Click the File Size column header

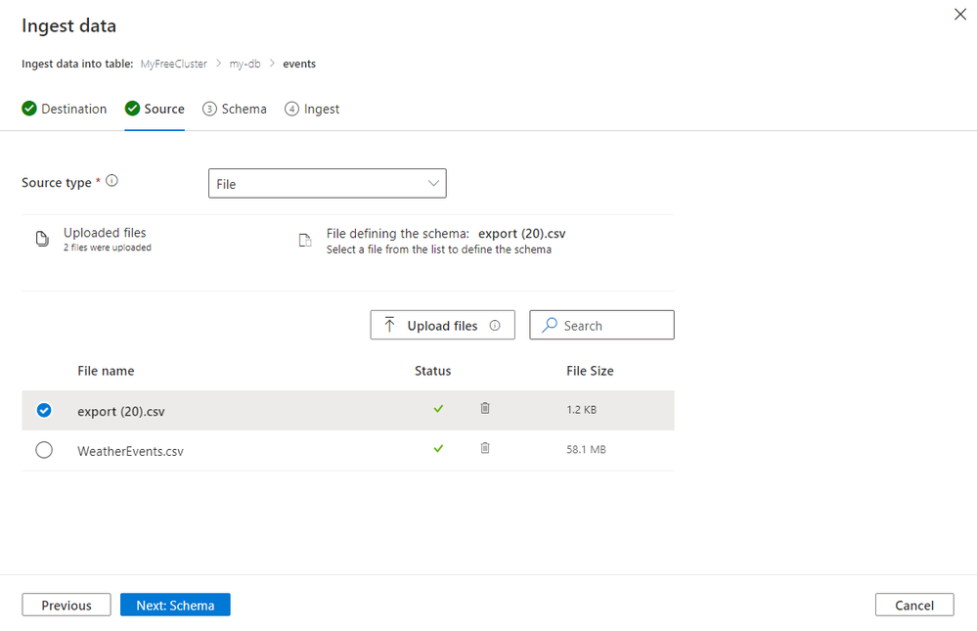(590, 371)
